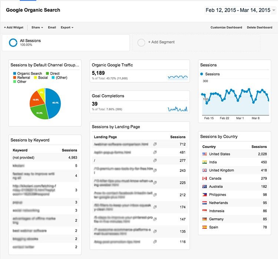Click the Germany country name
Viewport: 278px width, 259px height.
tap(216, 219)
